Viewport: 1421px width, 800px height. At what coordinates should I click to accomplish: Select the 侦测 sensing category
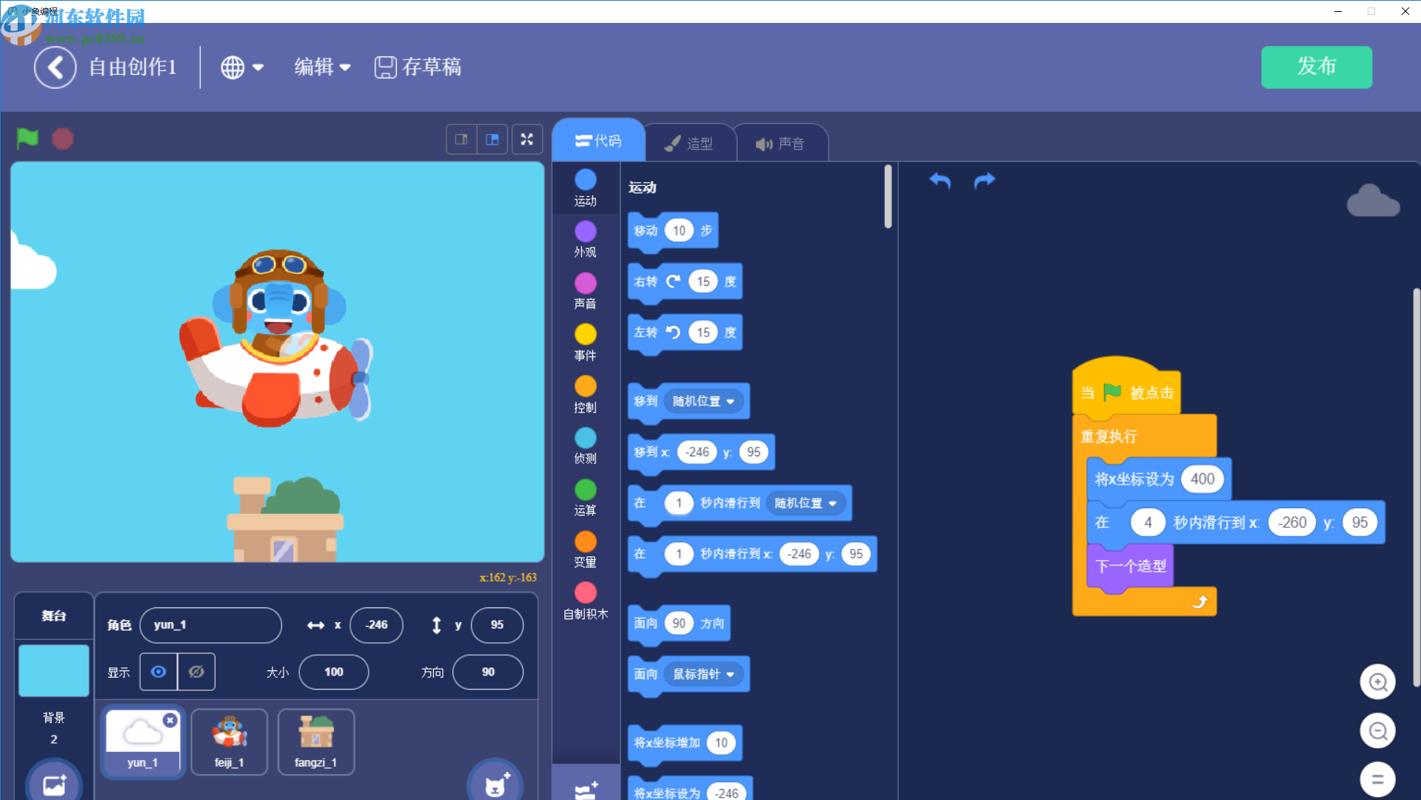585,446
